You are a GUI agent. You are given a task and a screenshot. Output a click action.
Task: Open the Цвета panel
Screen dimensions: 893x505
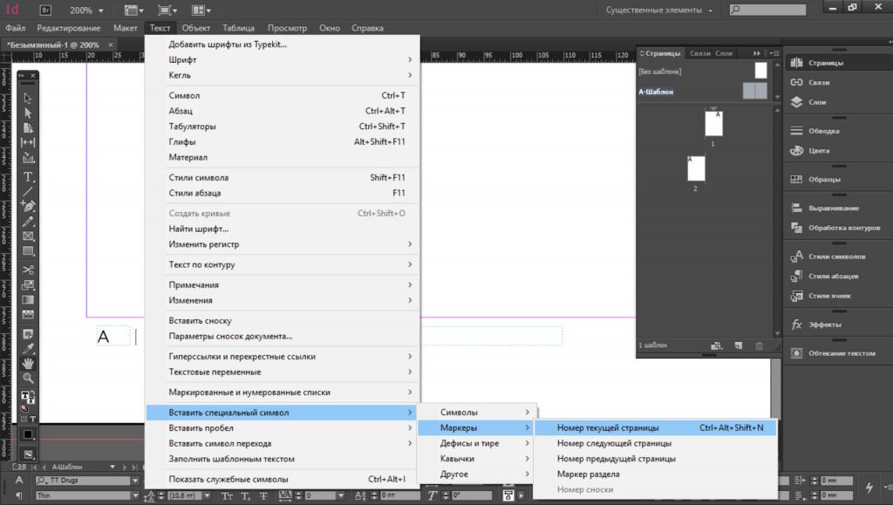pos(817,151)
